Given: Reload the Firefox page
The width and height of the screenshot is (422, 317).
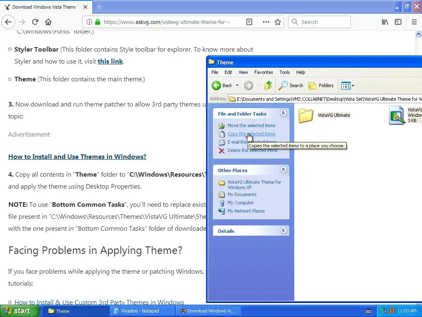Looking at the screenshot, I should [35, 22].
